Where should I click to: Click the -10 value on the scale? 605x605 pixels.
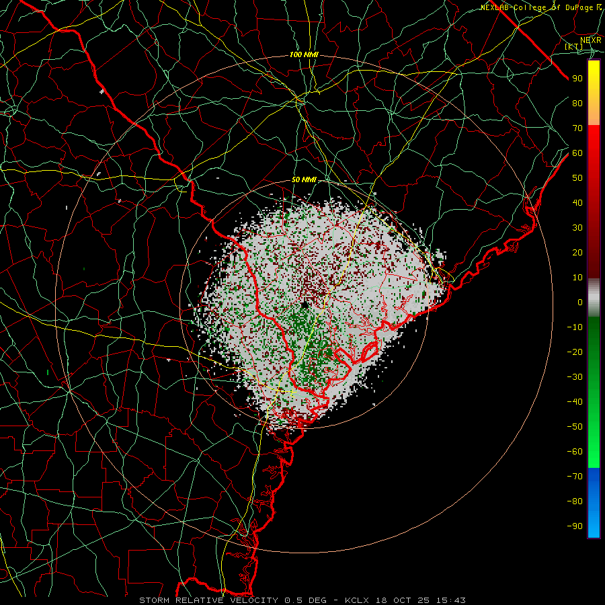pos(575,327)
